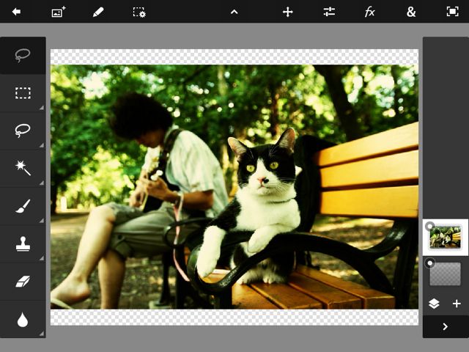The image size is (469, 352).
Task: Select the cat photo layer thumbnail
Action: coord(446,238)
